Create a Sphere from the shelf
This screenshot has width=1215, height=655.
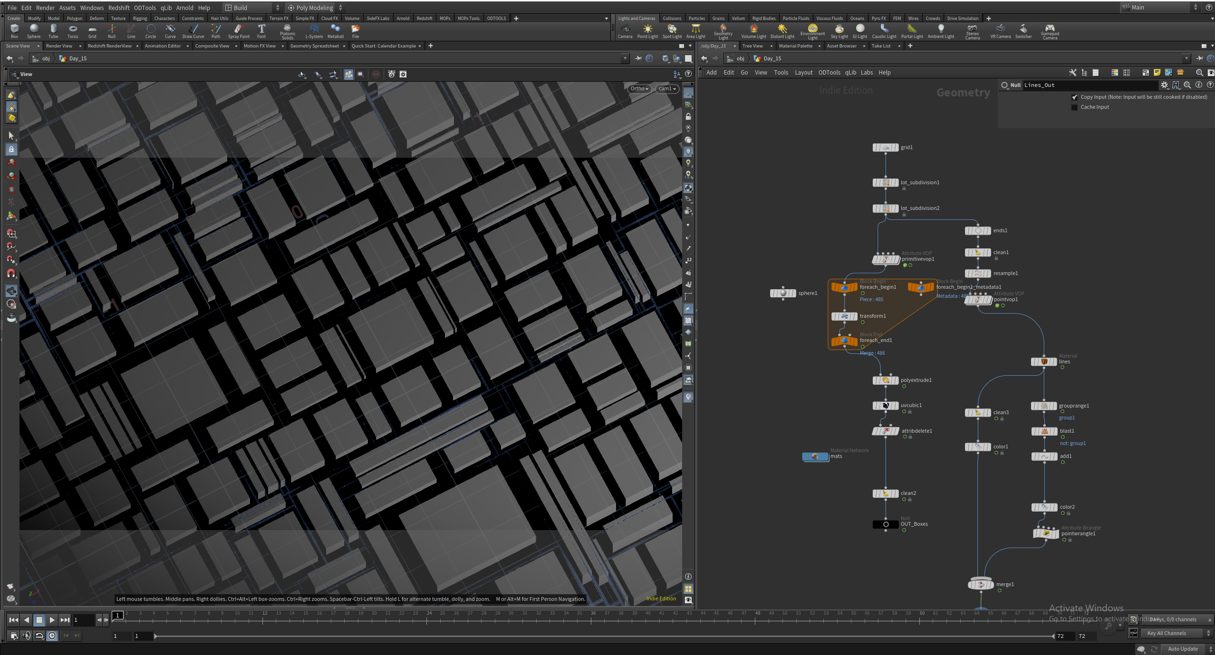34,31
